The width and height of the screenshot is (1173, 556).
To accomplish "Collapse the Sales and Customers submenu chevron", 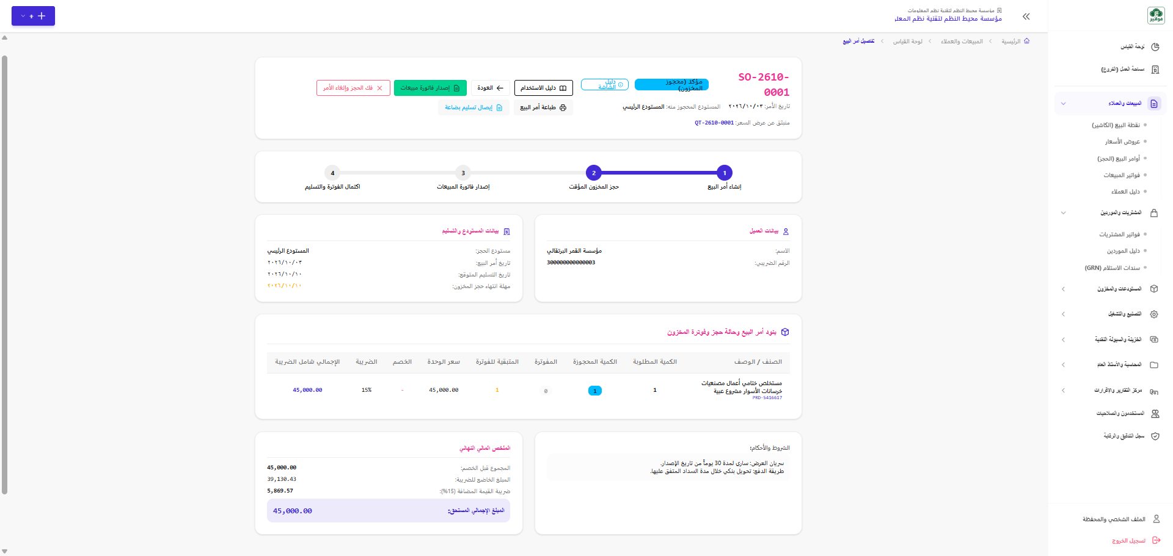I will (x=1063, y=104).
